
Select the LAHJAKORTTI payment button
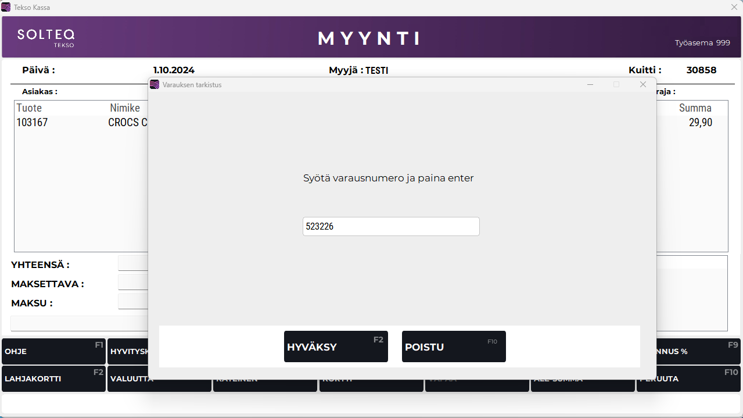pyautogui.click(x=53, y=378)
